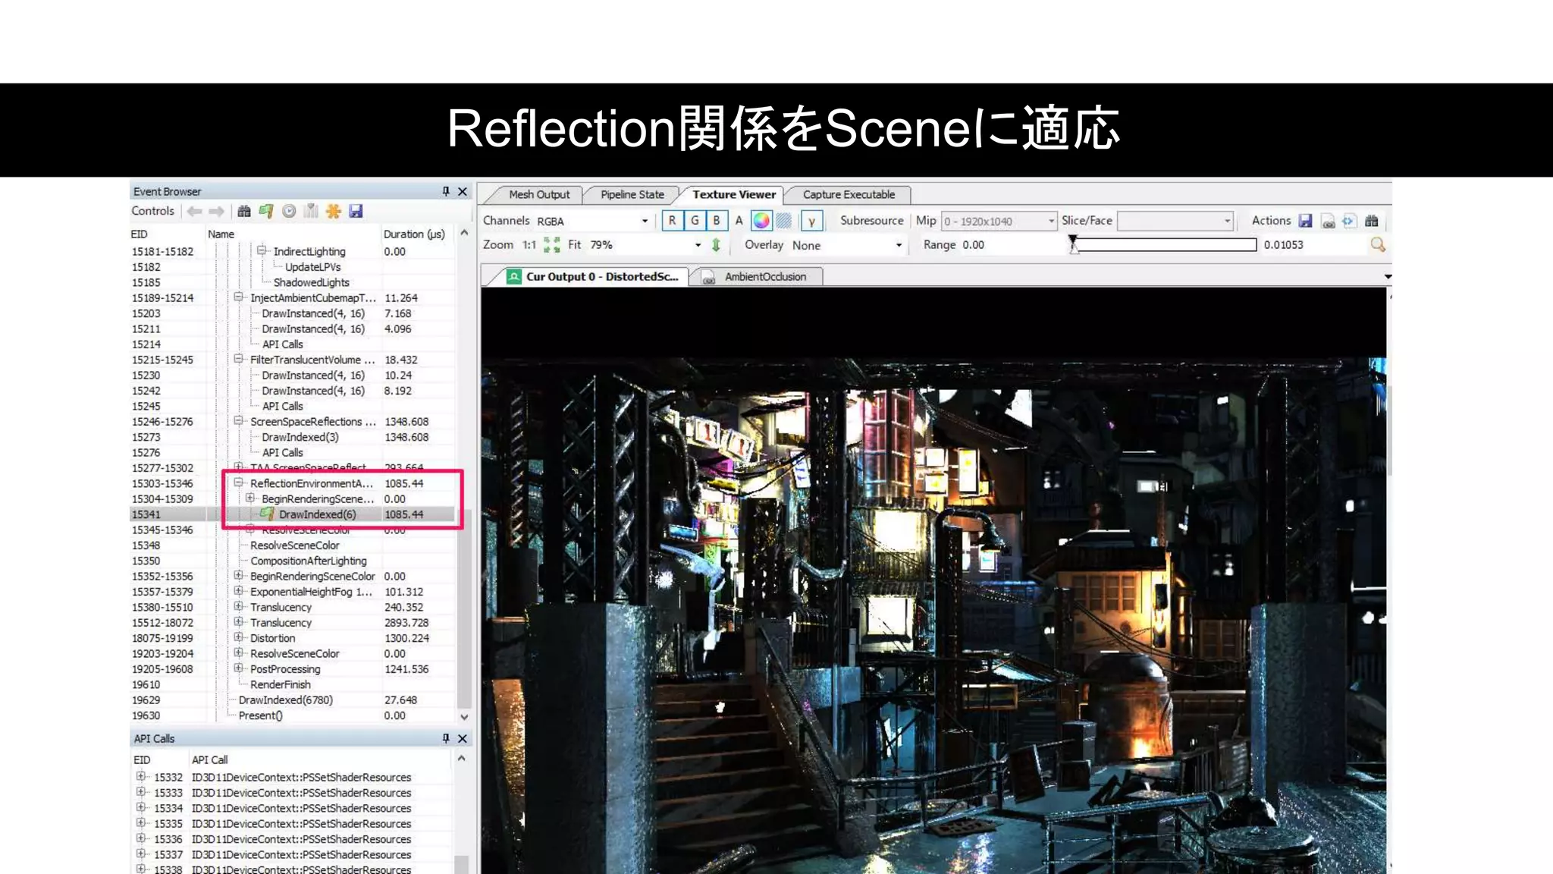Image resolution: width=1553 pixels, height=874 pixels.
Task: Close the API Calls panel
Action: coord(463,738)
